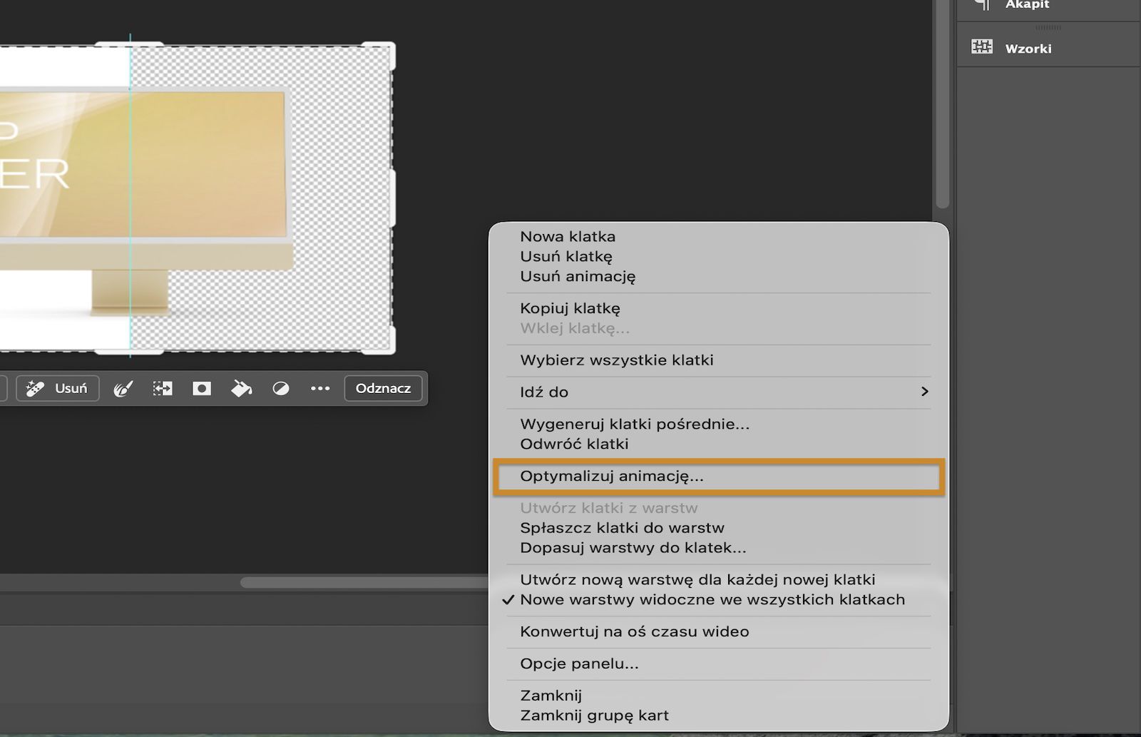This screenshot has width=1141, height=737.
Task: Click the Transform selection icon
Action: coord(162,388)
